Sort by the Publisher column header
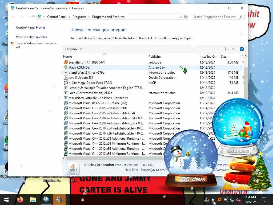273x205 pixels. coord(172,57)
